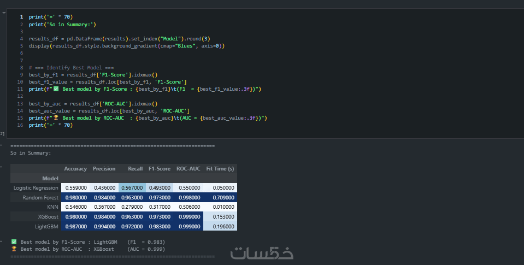
Task: Click Logistic Regression accuracy 0.559000
Action: (x=75, y=188)
